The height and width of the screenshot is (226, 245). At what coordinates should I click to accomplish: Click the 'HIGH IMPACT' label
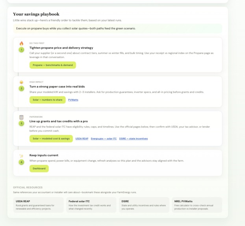[36, 82]
